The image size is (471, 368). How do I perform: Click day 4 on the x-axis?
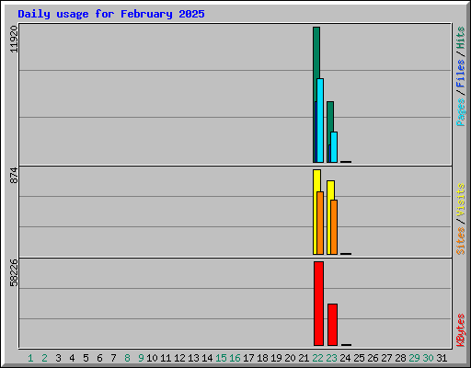coord(72,358)
